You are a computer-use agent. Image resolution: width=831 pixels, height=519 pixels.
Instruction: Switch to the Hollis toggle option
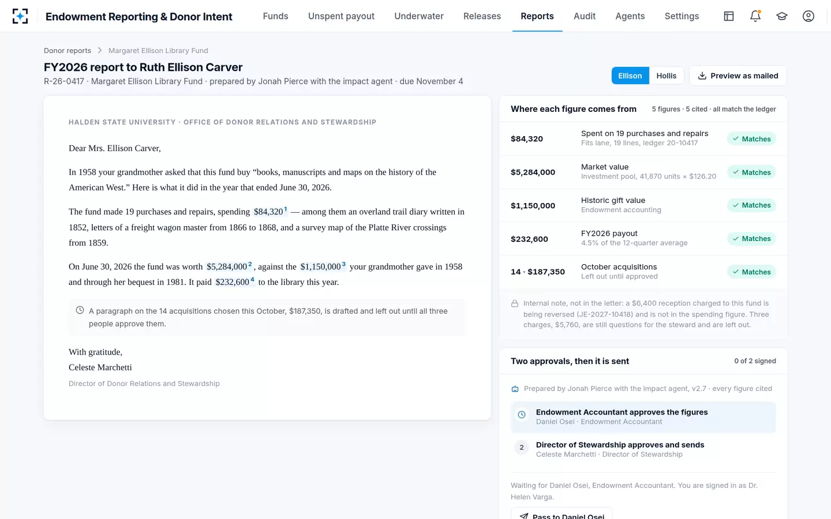point(667,76)
